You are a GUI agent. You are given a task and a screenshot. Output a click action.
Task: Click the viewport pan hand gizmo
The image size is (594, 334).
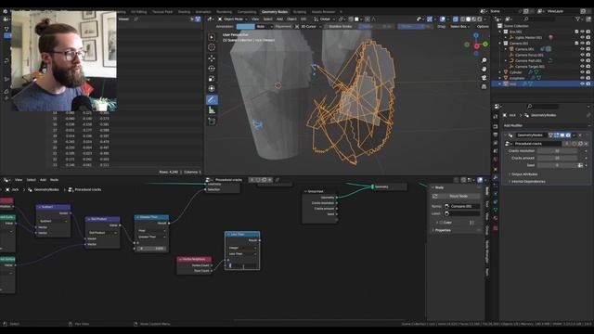tap(484, 69)
